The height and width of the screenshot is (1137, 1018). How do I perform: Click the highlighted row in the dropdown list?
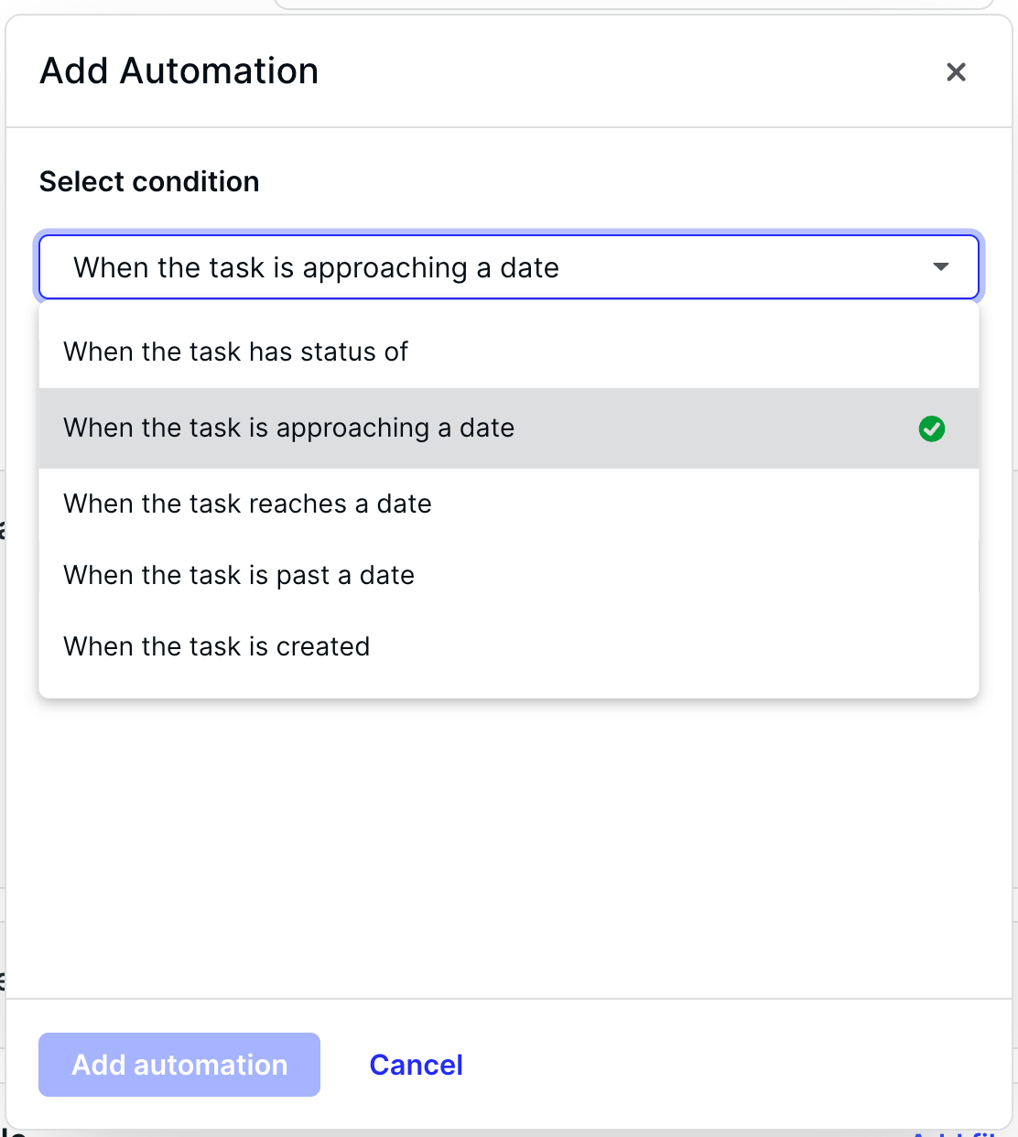coord(509,428)
